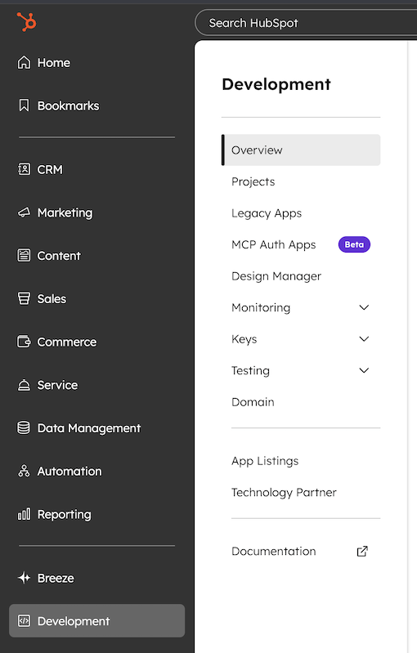Click the Bookmarks ribbon icon
This screenshot has height=653, width=417.
click(x=24, y=105)
